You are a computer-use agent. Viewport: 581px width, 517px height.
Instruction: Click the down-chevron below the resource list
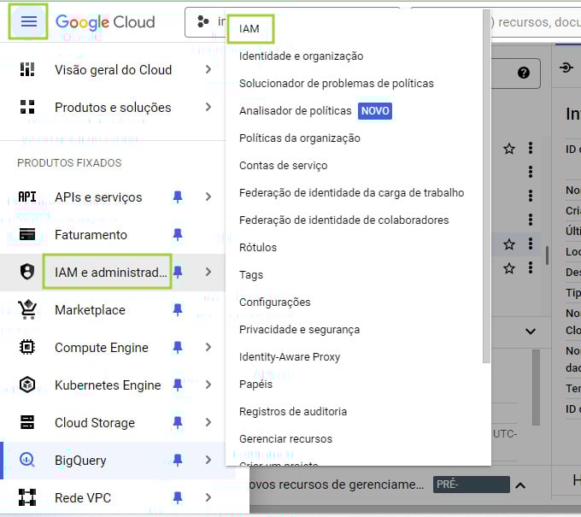coord(531,331)
